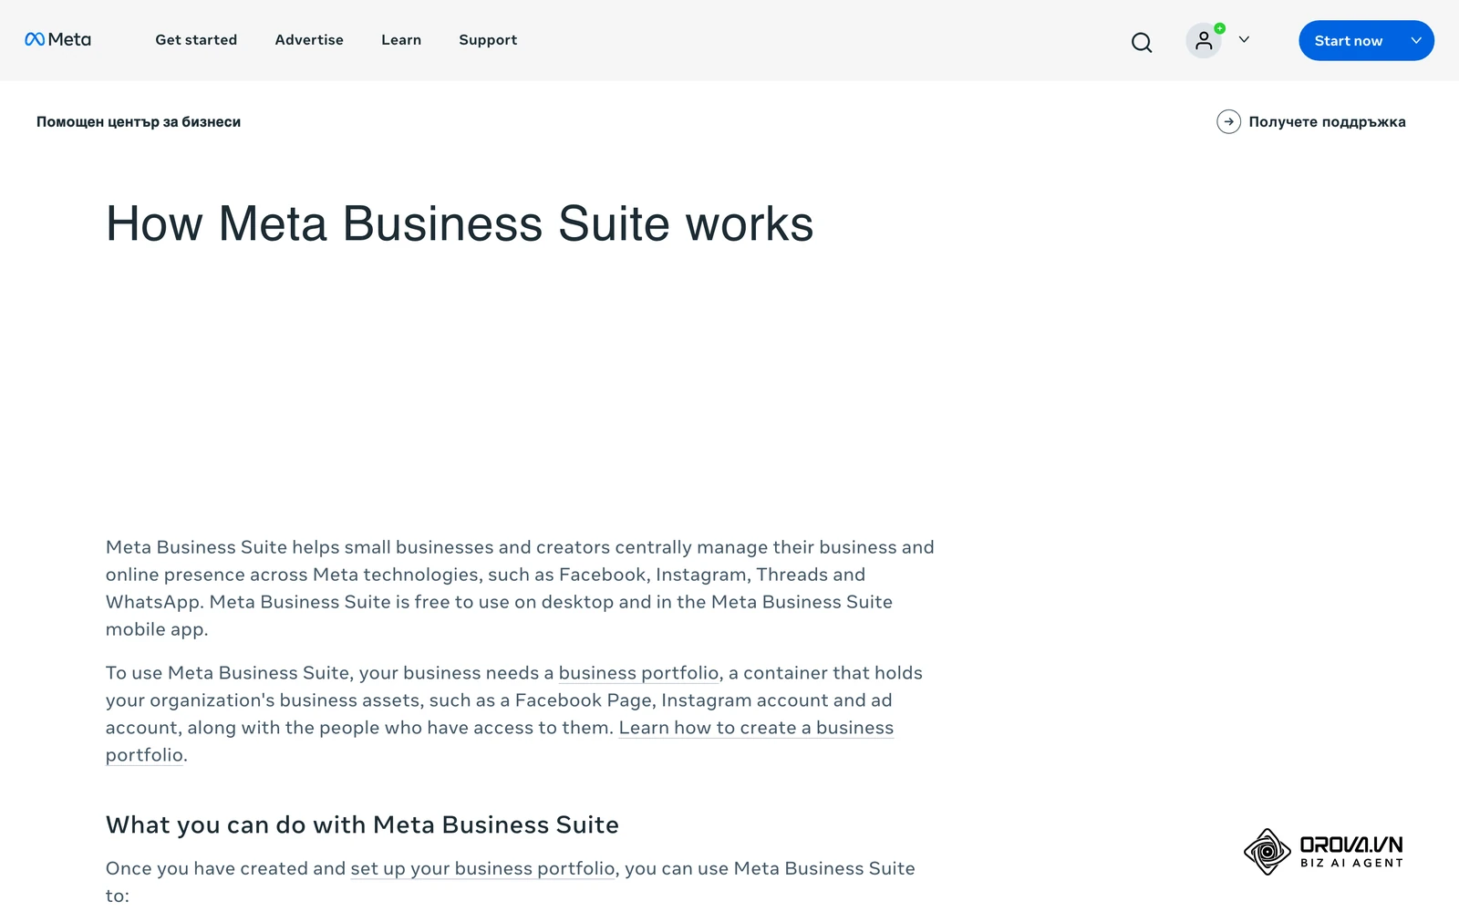Screen dimensions: 1459x912
Task: Follow the business portfolio link
Action: tap(638, 673)
